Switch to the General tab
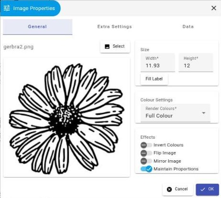This screenshot has width=221, height=198. [37, 27]
